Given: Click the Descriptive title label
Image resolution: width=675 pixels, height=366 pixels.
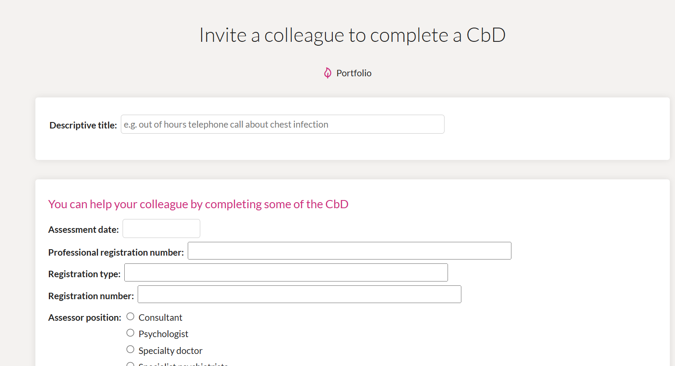Looking at the screenshot, I should point(83,125).
